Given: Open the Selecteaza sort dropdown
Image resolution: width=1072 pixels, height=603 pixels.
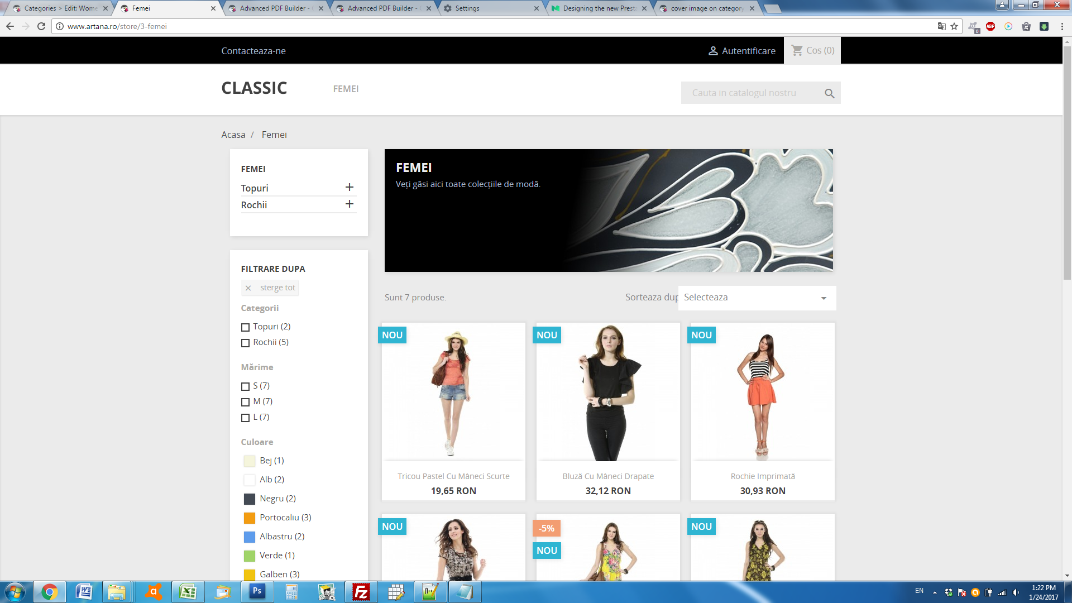Looking at the screenshot, I should click(757, 298).
